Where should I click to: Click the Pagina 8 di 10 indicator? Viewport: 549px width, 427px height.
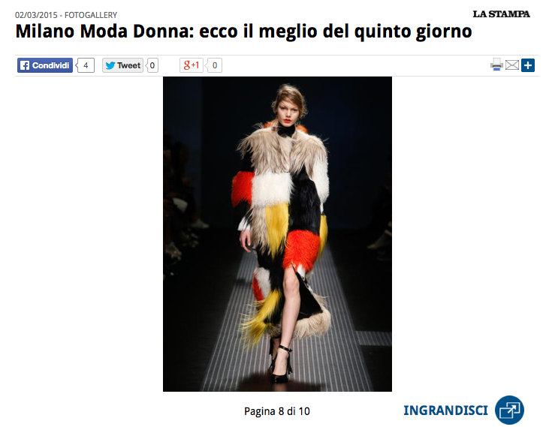(277, 411)
